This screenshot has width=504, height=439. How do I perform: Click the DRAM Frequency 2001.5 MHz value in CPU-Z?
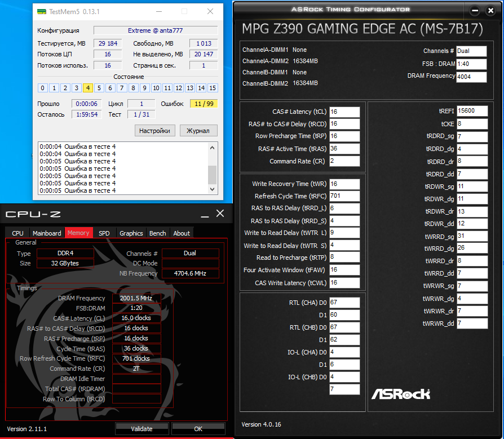(x=136, y=298)
